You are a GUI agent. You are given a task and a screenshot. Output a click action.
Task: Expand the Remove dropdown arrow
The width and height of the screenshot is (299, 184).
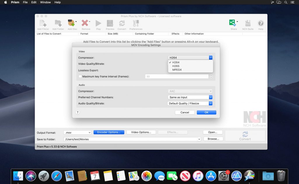pos(90,22)
